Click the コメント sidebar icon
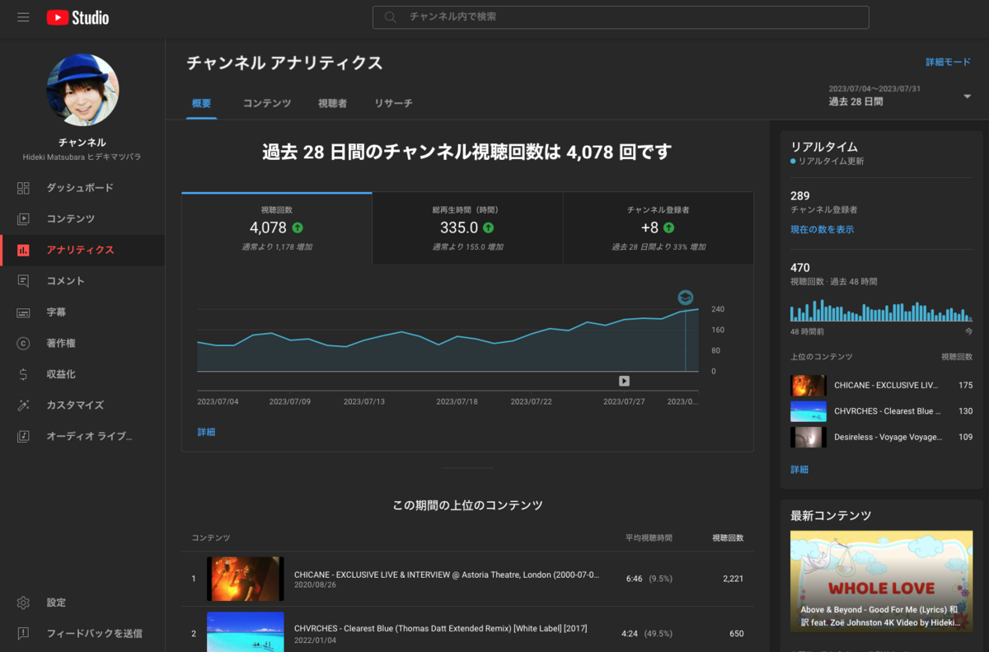Screen dimensions: 989x652 pos(23,281)
